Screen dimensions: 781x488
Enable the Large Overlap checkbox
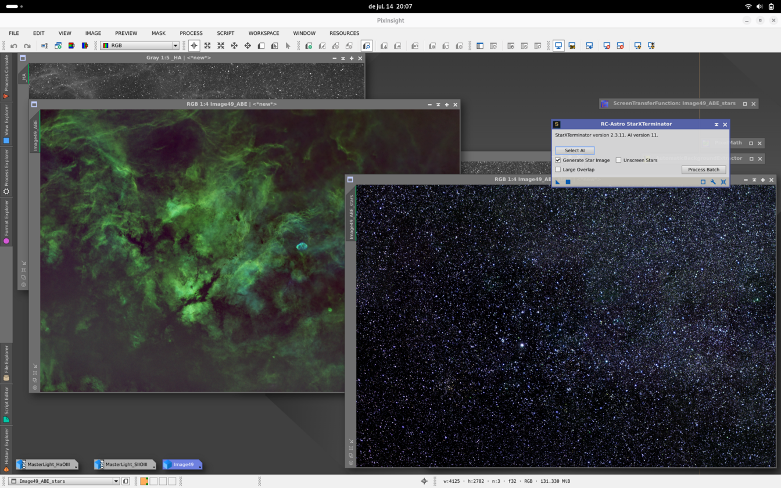(x=558, y=170)
